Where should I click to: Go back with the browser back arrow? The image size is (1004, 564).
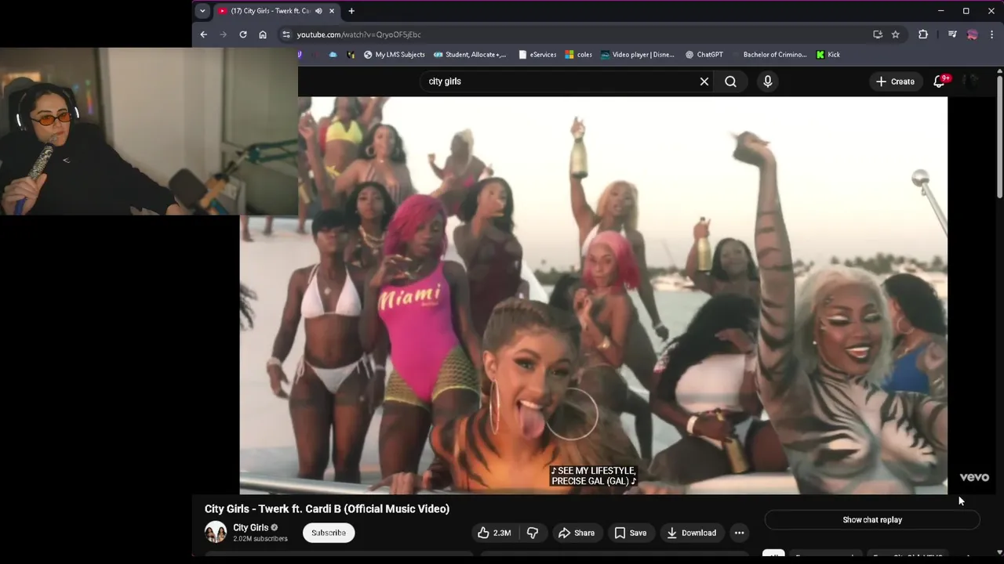coord(204,34)
